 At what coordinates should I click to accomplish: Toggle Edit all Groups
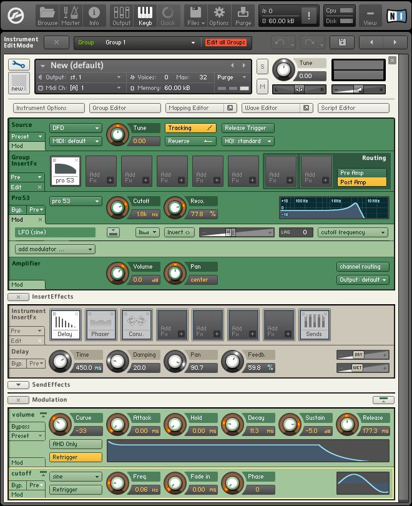pyautogui.click(x=226, y=42)
